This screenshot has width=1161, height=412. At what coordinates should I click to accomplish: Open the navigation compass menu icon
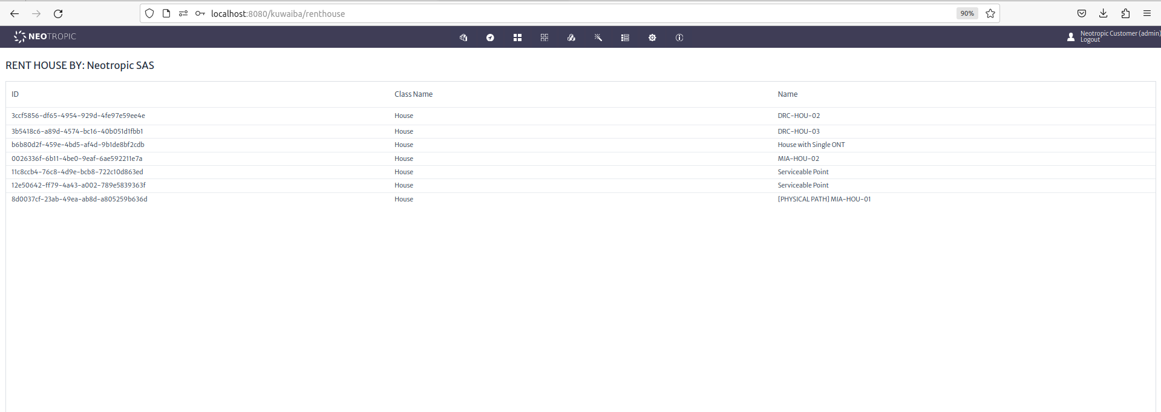pos(490,38)
